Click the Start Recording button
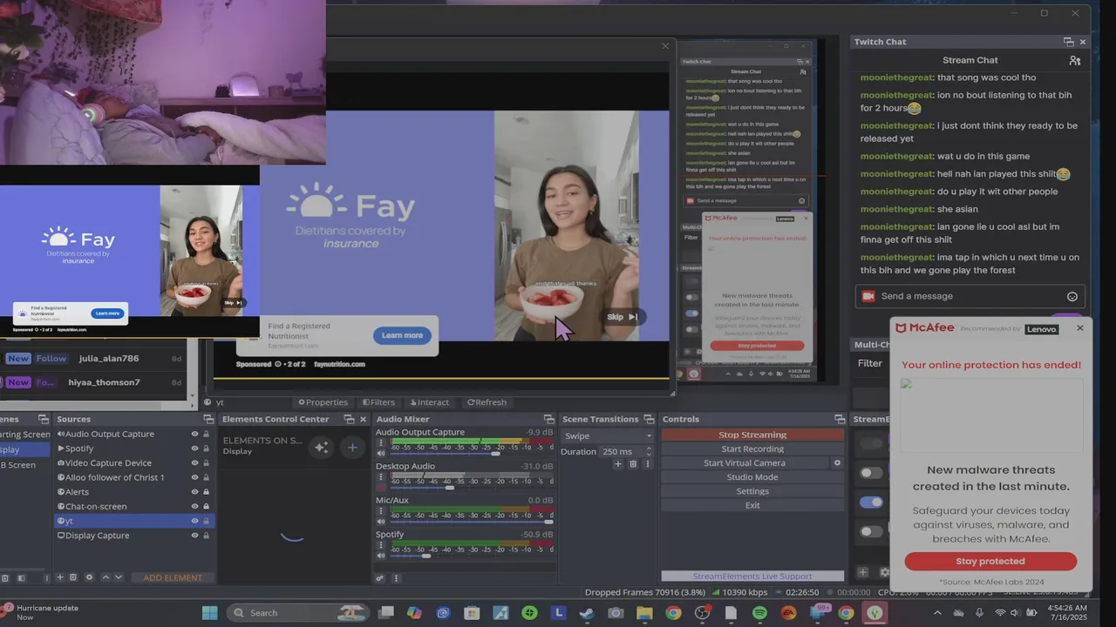This screenshot has width=1116, height=627. [x=752, y=448]
